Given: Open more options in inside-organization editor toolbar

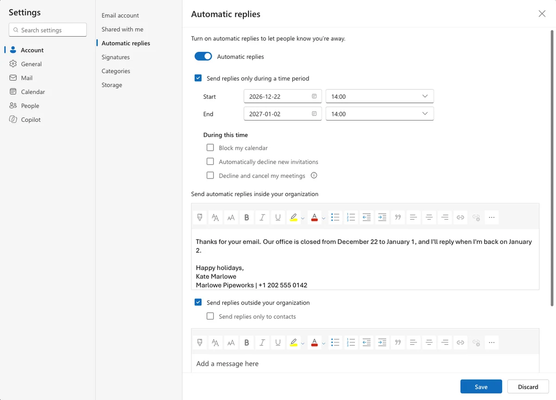Looking at the screenshot, I should (x=492, y=217).
